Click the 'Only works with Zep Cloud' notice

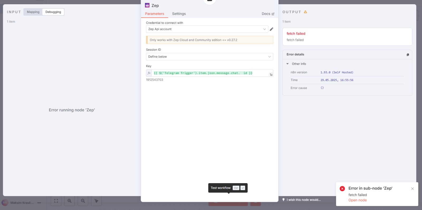pos(209,40)
